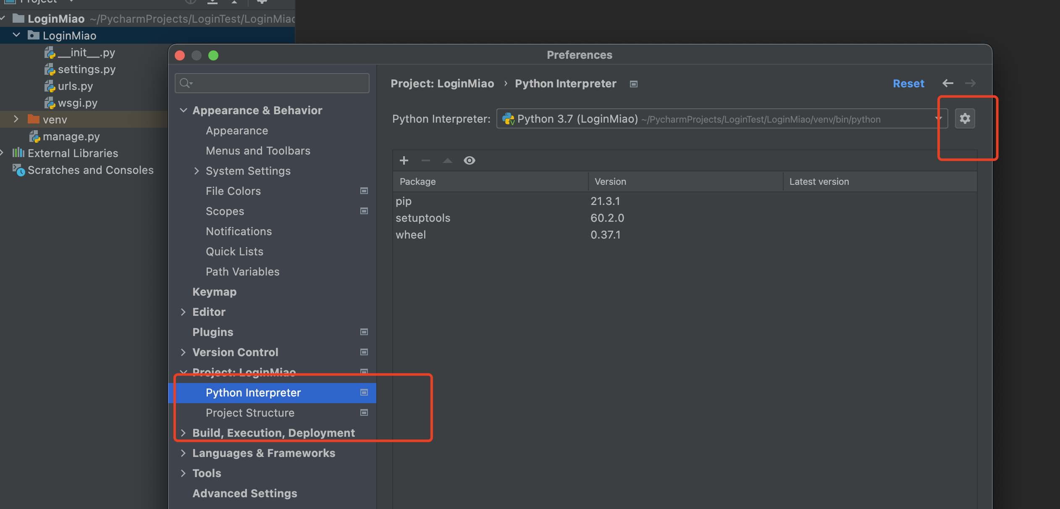This screenshot has height=509, width=1060.
Task: Click the plus icon to install package
Action: click(x=404, y=160)
